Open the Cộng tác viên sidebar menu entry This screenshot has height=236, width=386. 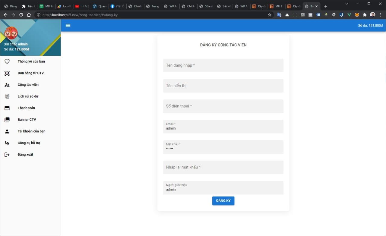pyautogui.click(x=28, y=85)
